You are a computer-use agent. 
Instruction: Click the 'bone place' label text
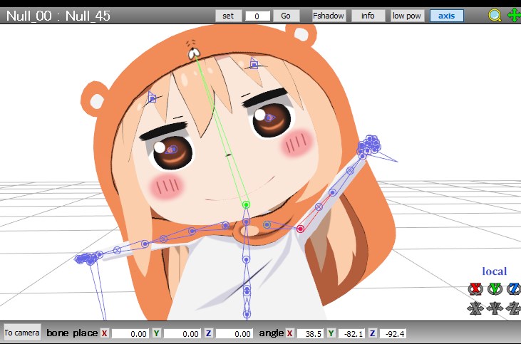tap(72, 333)
